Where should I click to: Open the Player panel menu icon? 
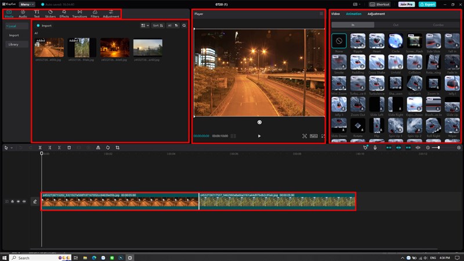pos(321,13)
